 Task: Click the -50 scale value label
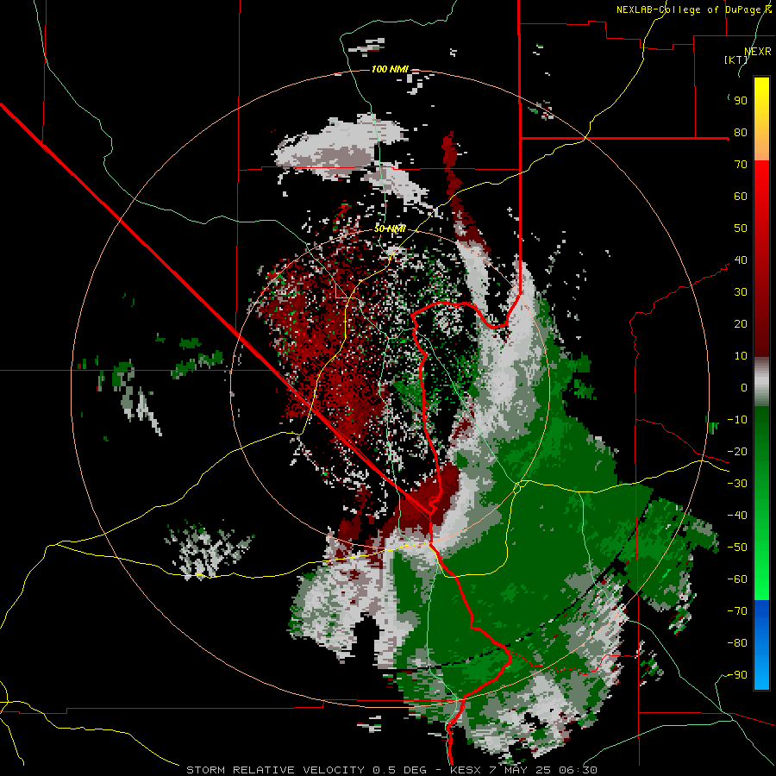coord(737,548)
